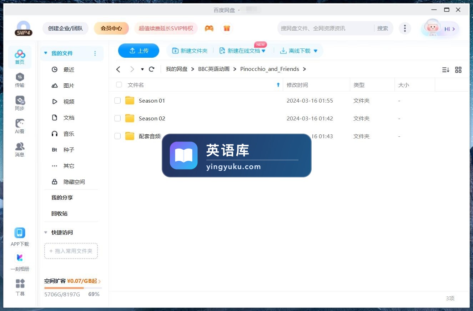Open 一刻相册 album app

coord(20,258)
